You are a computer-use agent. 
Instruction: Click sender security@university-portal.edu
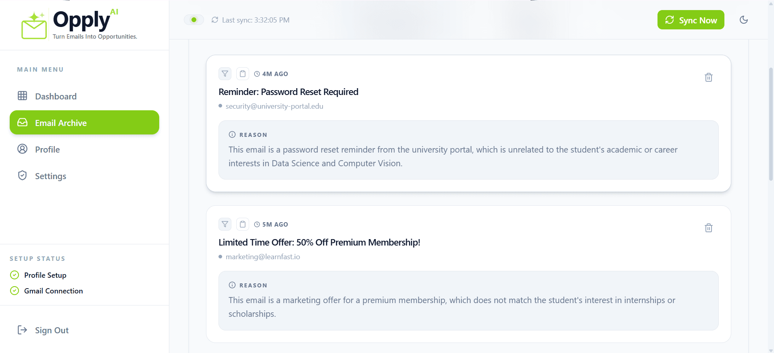275,106
